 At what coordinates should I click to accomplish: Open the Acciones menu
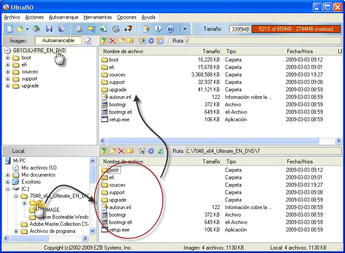(x=34, y=17)
